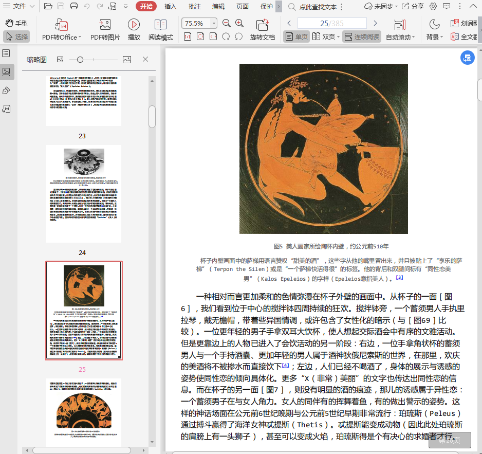
Task: Open the 自动滚动 auto scroll dropdown
Action: click(x=400, y=29)
